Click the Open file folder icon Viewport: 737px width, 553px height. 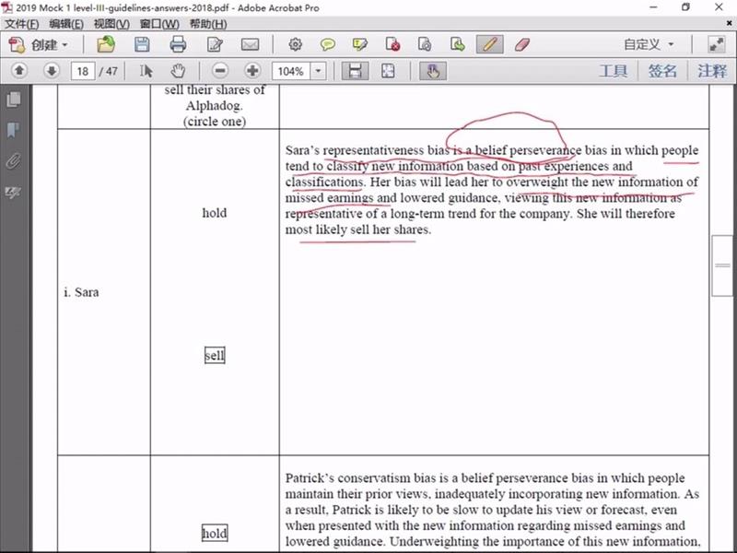point(106,44)
